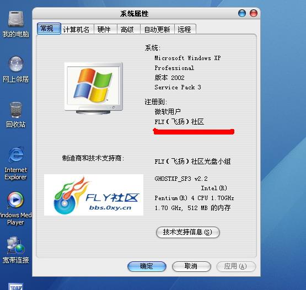This screenshot has width=306, height=290.
Task: Select the 自动更新 tab
Action: click(x=157, y=29)
